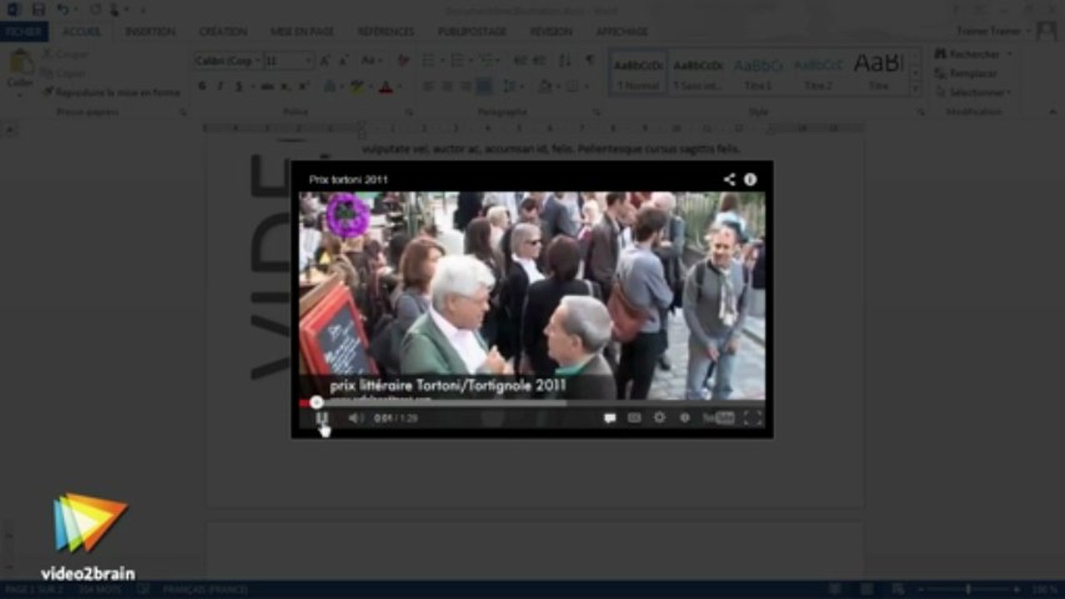Image resolution: width=1065 pixels, height=599 pixels.
Task: Click the grow font icon
Action: point(325,61)
